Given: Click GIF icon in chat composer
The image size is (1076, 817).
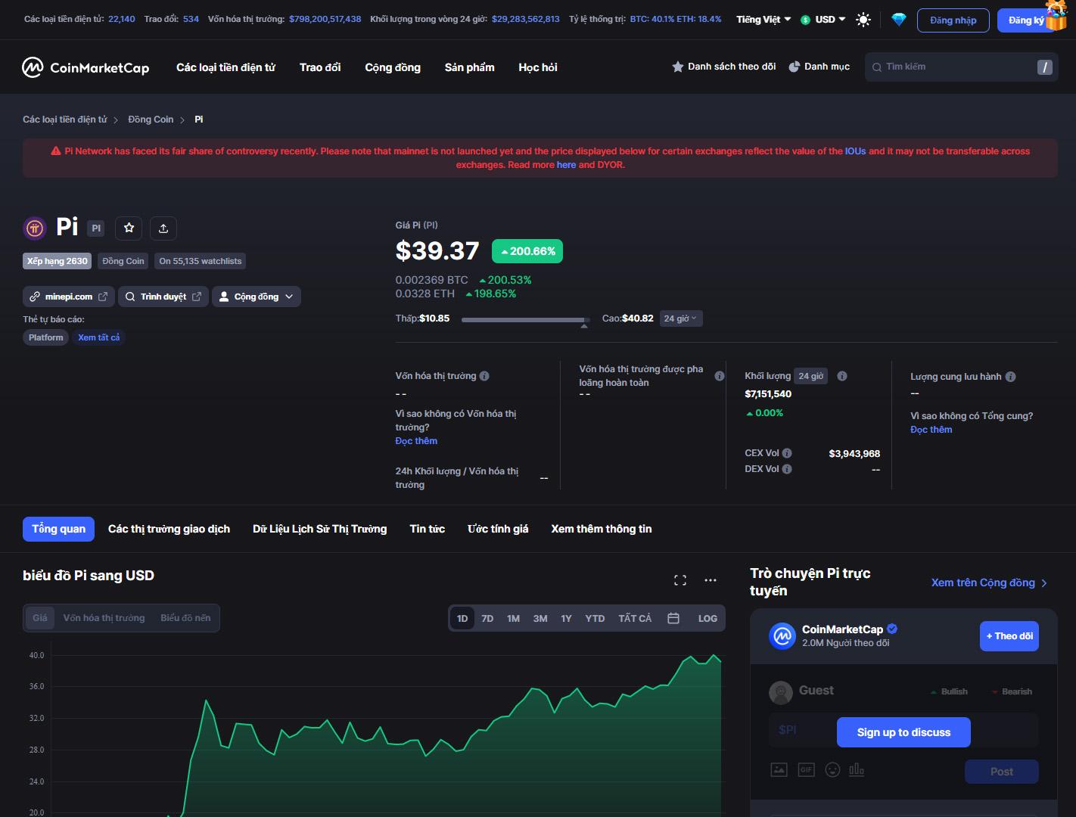Looking at the screenshot, I should pyautogui.click(x=806, y=770).
